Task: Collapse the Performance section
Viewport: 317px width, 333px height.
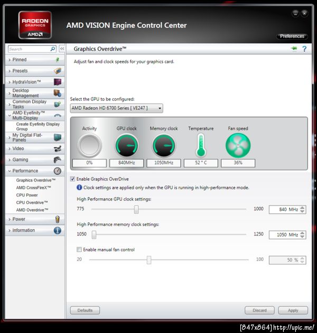Action: pyautogui.click(x=10, y=171)
